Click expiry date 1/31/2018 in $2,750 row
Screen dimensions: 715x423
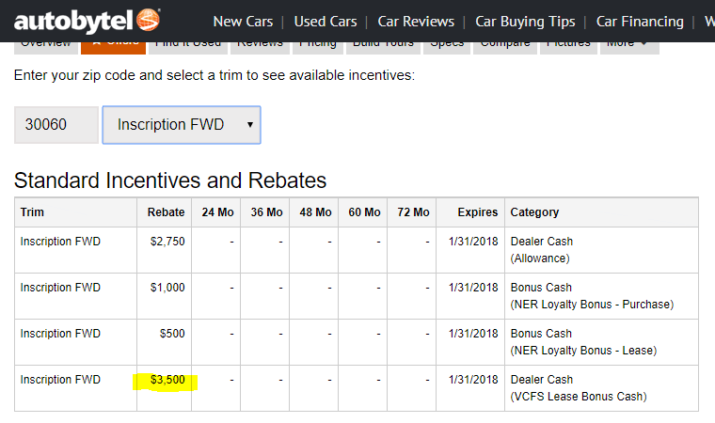[473, 242]
